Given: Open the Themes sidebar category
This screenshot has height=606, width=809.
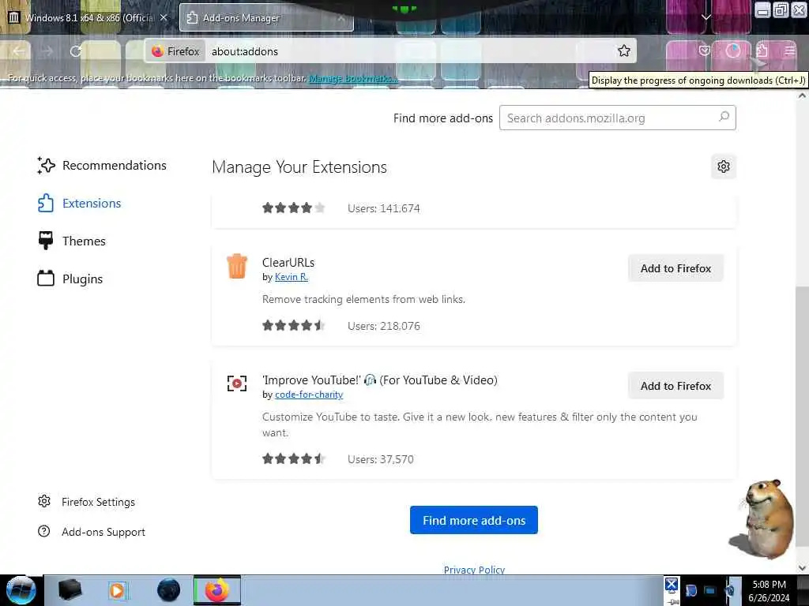Looking at the screenshot, I should tap(71, 241).
